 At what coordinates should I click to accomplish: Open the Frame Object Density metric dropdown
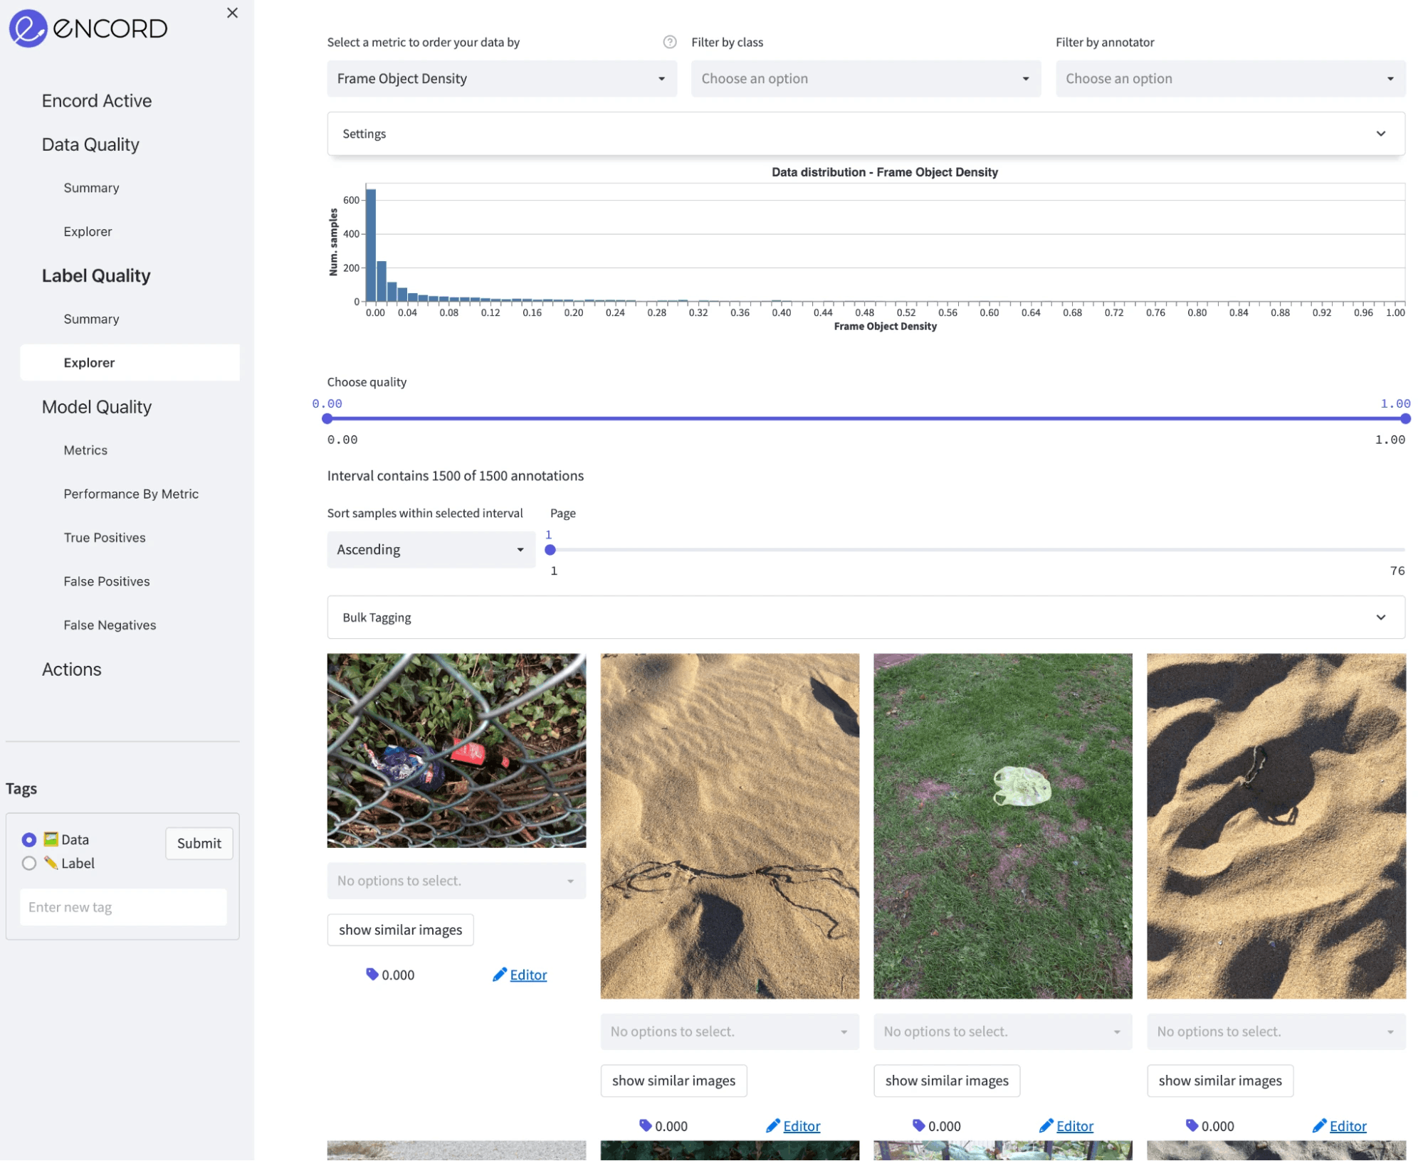tap(502, 78)
